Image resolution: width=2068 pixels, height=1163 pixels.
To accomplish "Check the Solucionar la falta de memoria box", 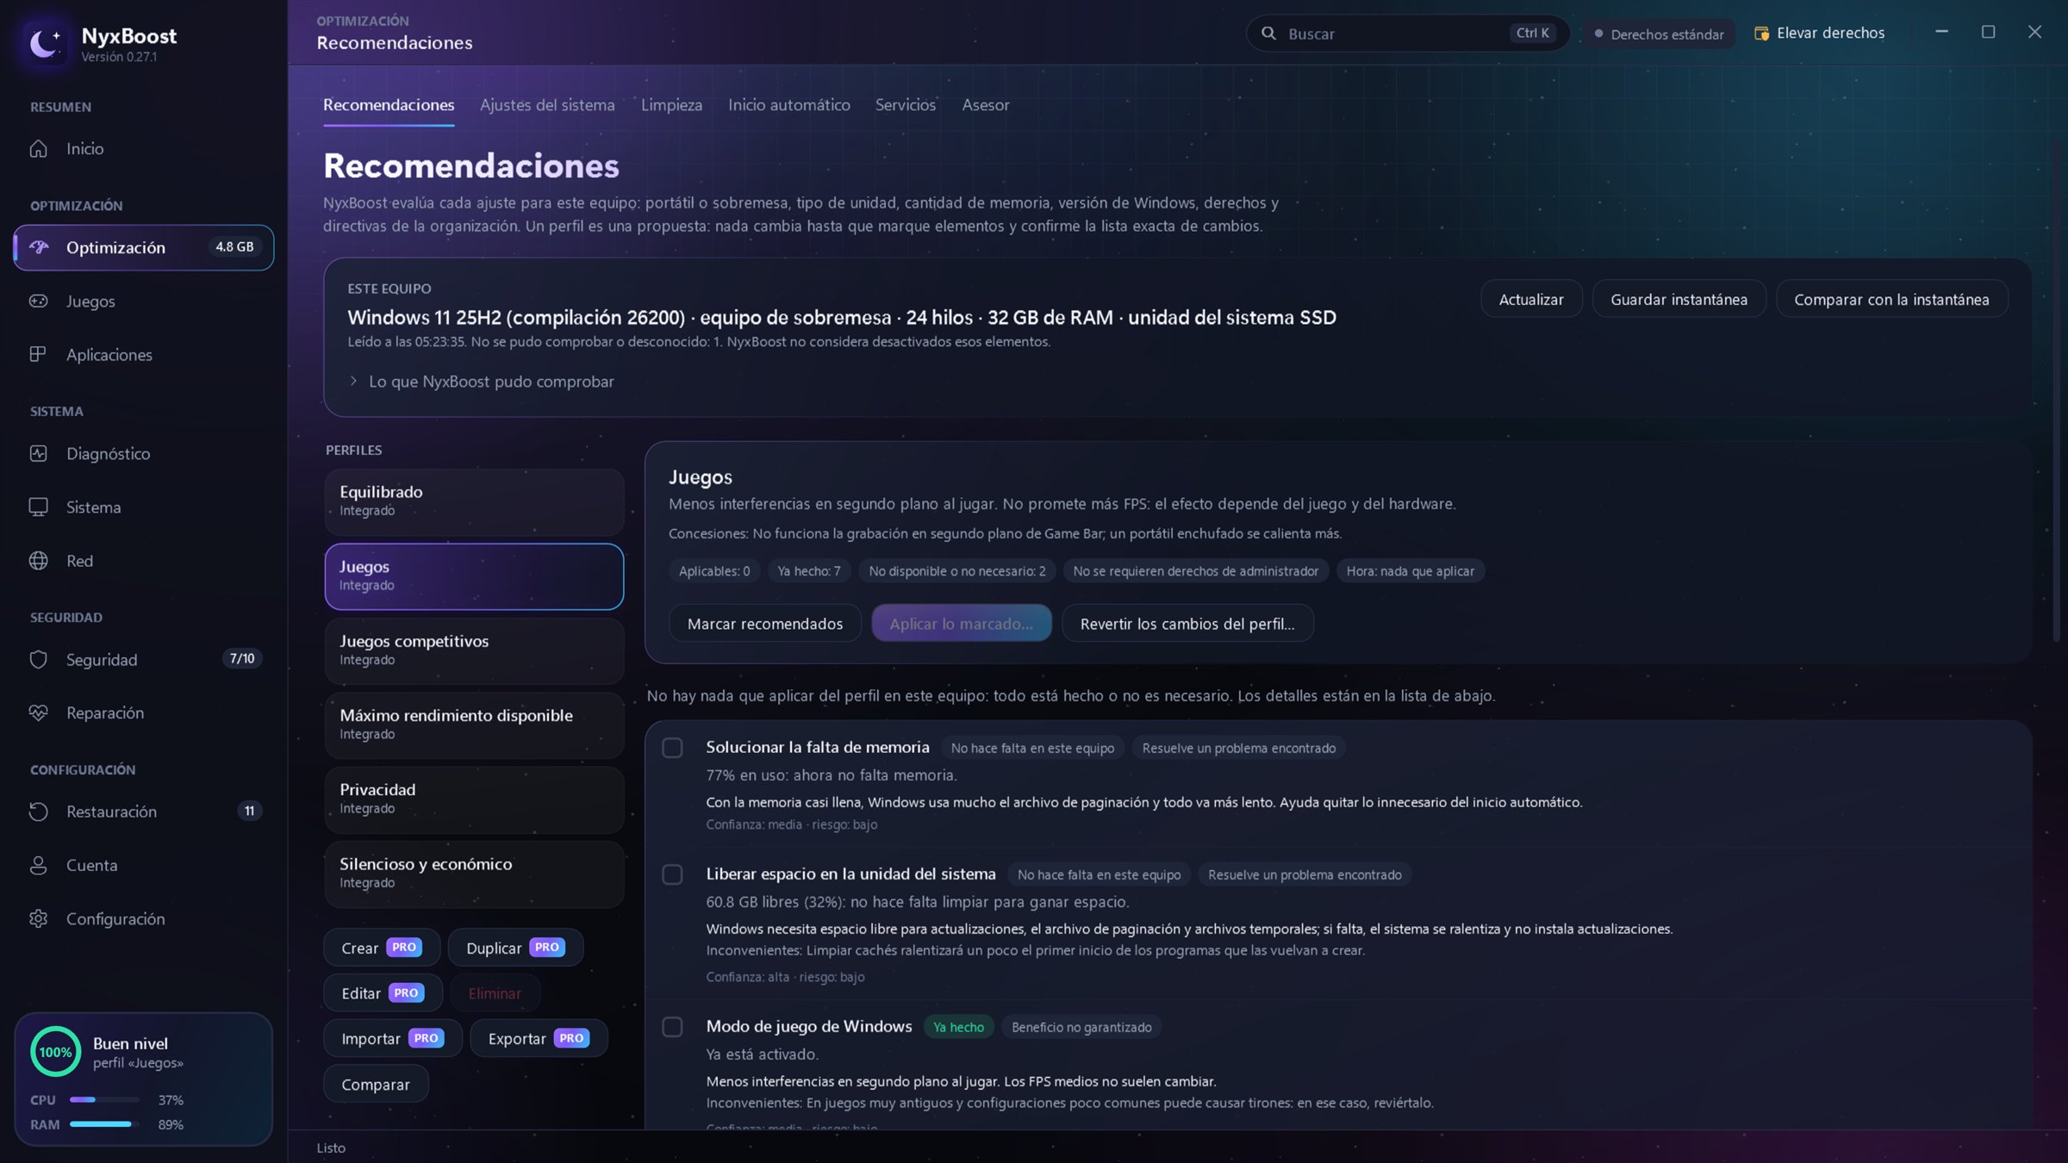I will click(672, 748).
